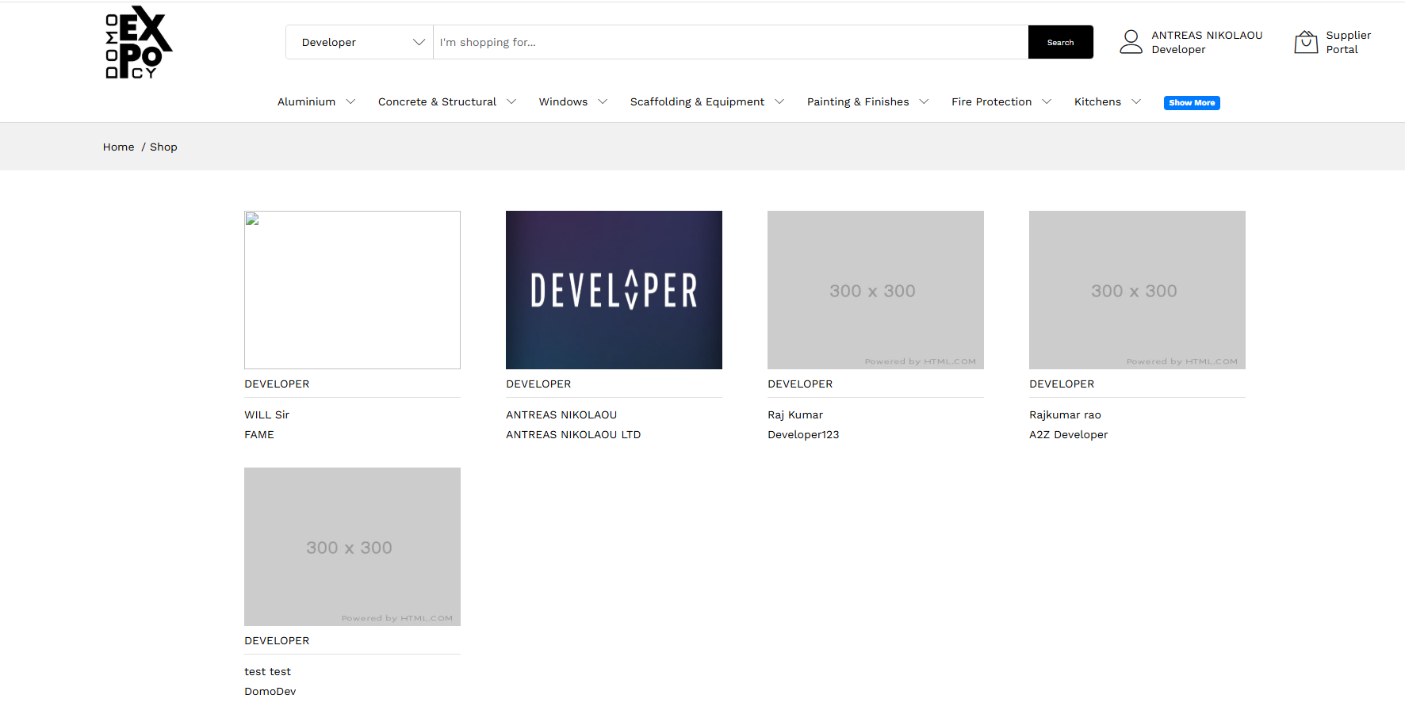
Task: Click the Raj Kumar name
Action: (x=795, y=414)
